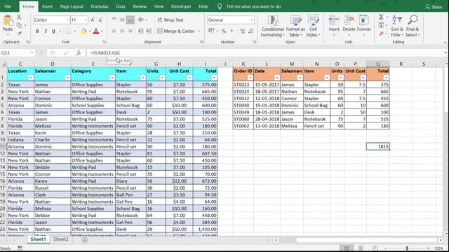Click the Cut scissors icon
This screenshot has width=449, height=252.
pyautogui.click(x=19, y=17)
